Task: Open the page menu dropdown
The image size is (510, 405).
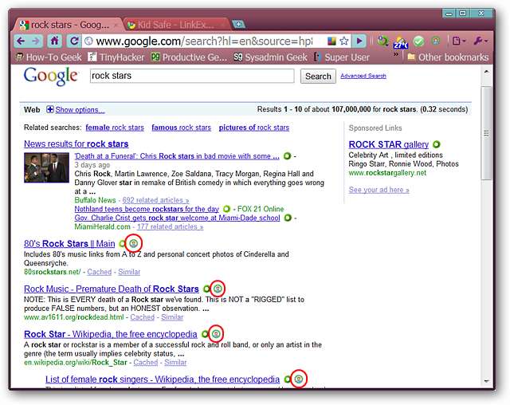Action: pos(458,41)
